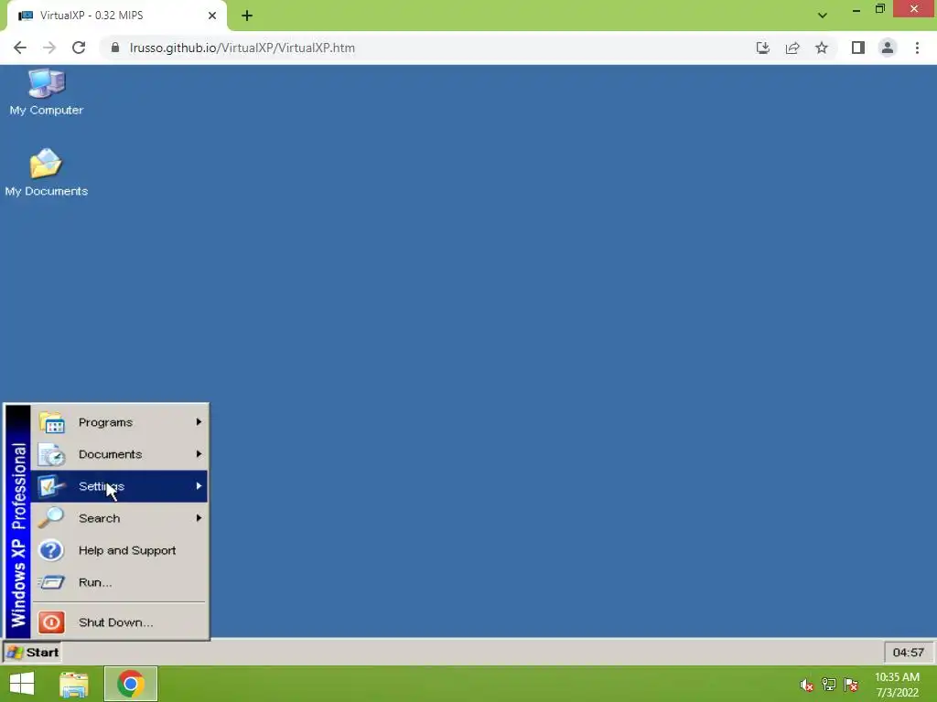Click the address bar URL field

click(x=418, y=48)
